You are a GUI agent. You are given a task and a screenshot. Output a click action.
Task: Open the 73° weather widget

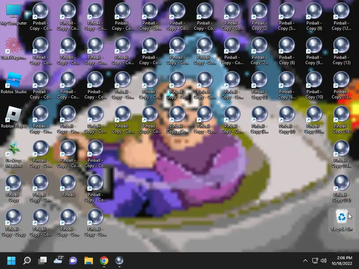point(58,260)
